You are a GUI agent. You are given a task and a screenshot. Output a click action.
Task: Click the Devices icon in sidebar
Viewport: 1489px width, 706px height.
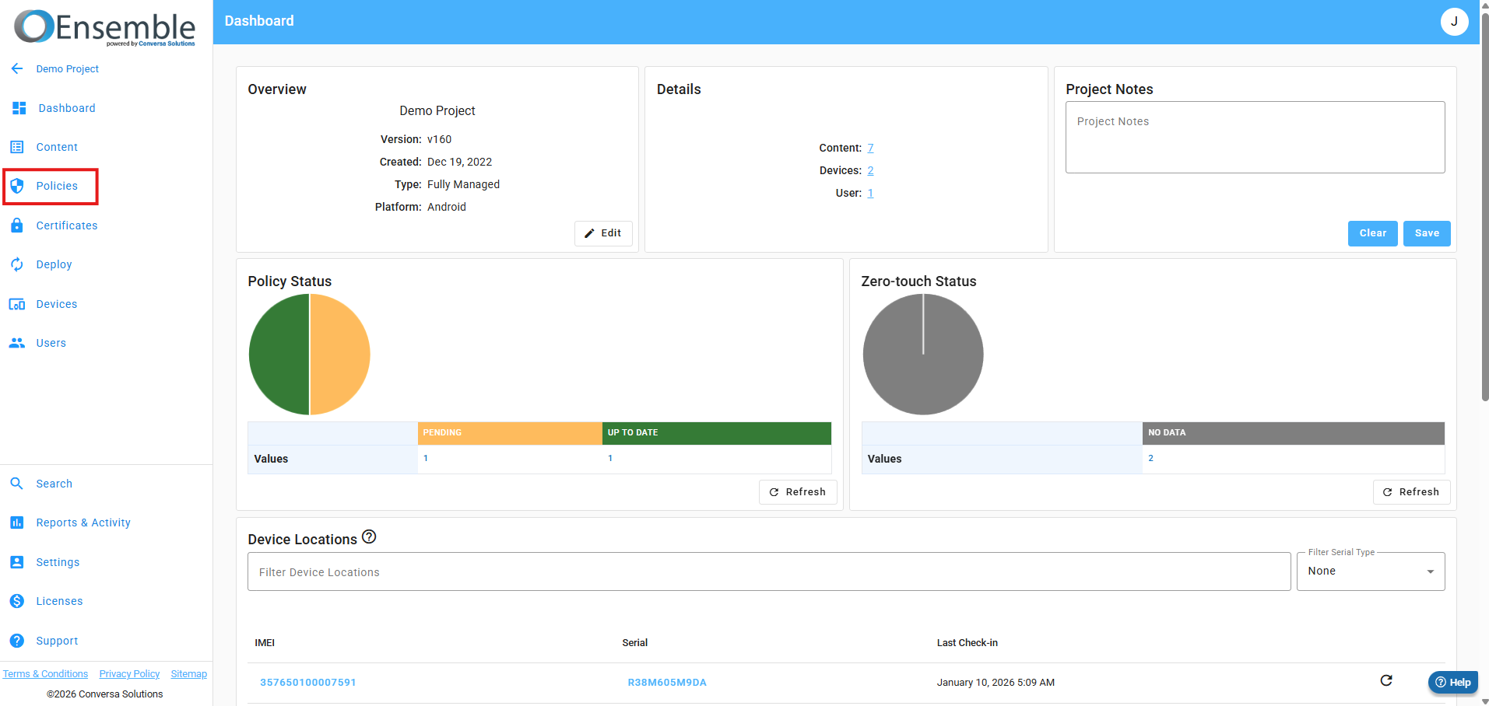coord(17,304)
